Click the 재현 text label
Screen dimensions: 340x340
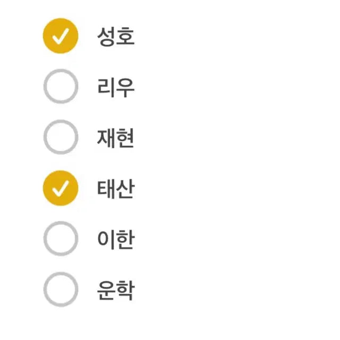click(x=115, y=138)
